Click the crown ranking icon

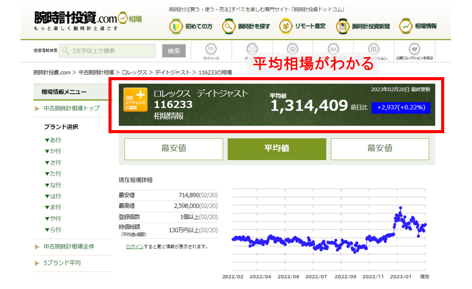tap(292, 49)
